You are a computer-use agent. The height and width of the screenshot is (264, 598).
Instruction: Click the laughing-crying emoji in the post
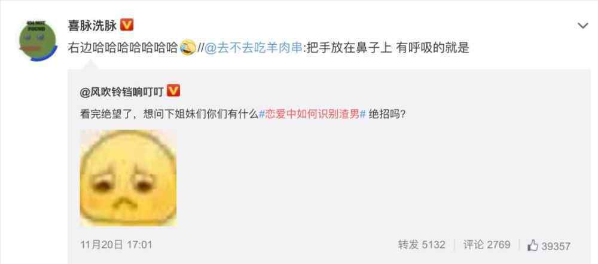tap(188, 48)
